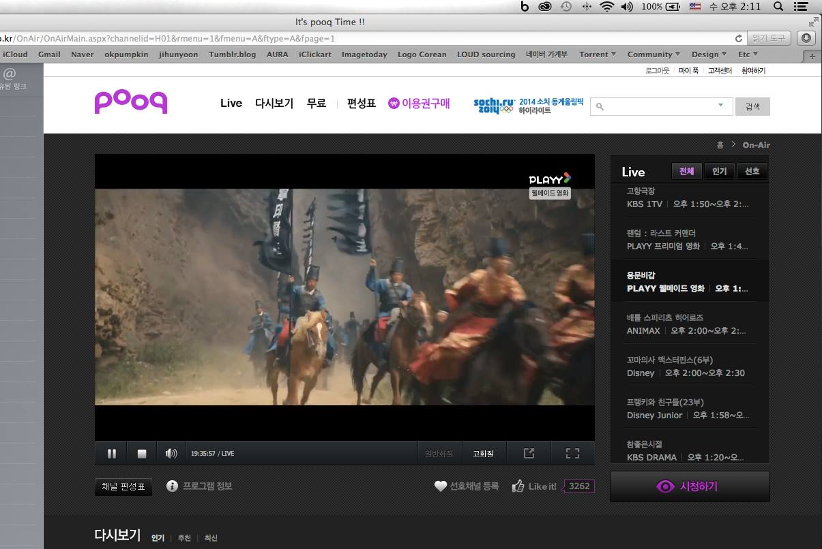Open the 채널 편성표 button
This screenshot has width=822, height=549.
[123, 486]
